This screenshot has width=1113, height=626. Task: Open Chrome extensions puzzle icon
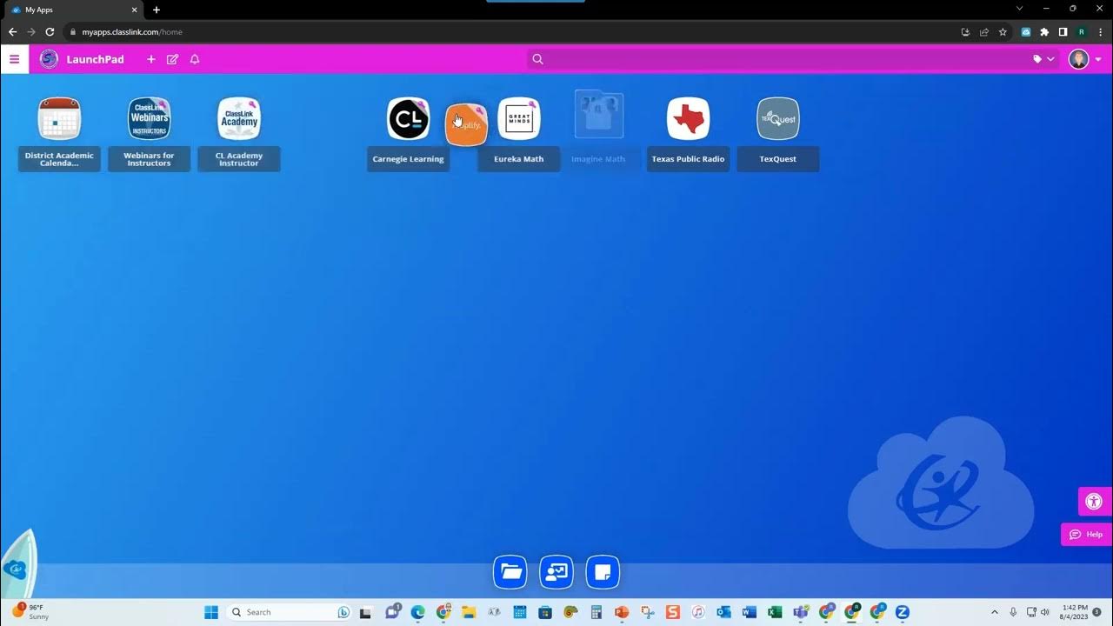tap(1044, 32)
